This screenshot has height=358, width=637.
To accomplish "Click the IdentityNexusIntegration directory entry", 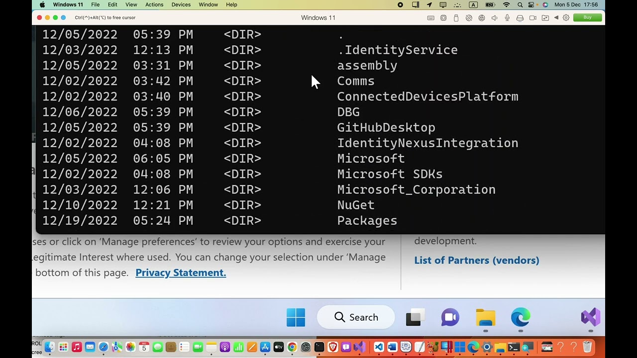I will pos(427,143).
